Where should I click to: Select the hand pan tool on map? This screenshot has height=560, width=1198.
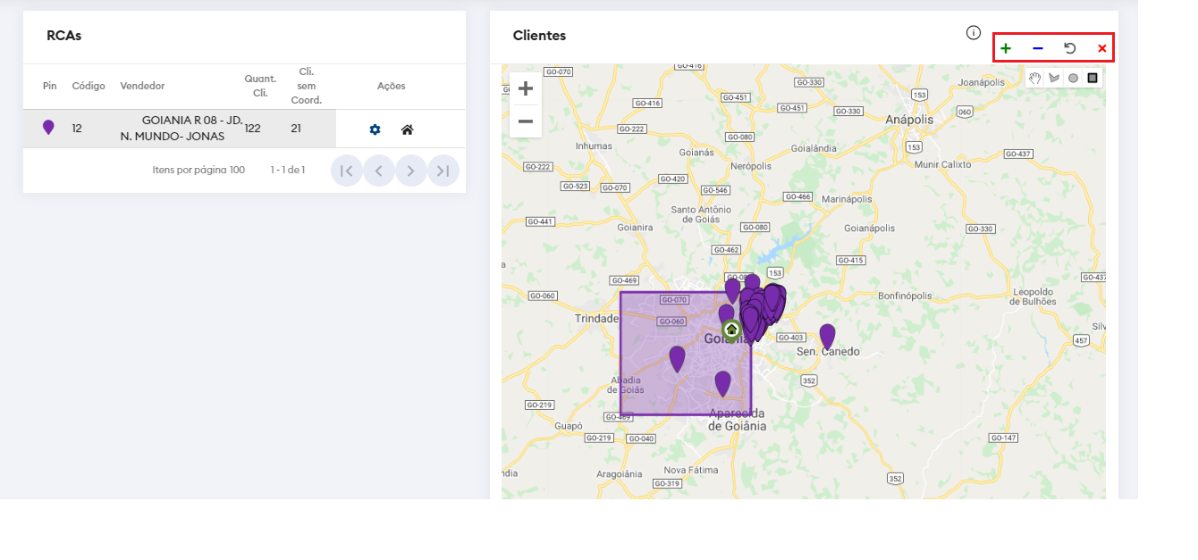(1035, 78)
